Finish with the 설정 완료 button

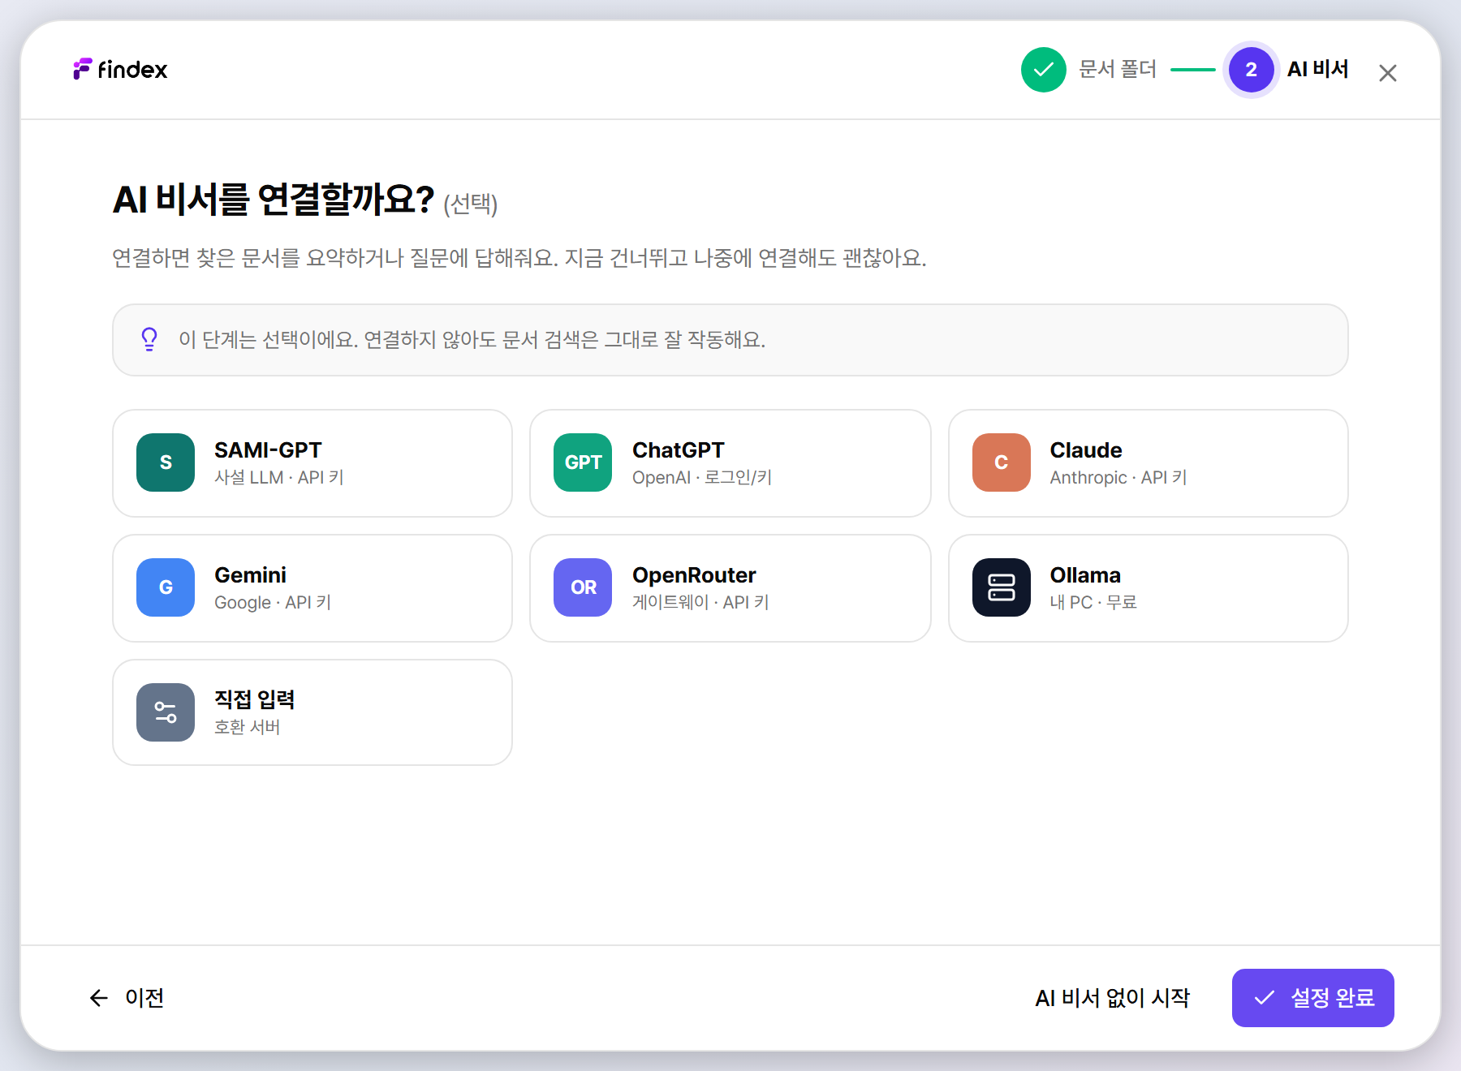point(1313,998)
